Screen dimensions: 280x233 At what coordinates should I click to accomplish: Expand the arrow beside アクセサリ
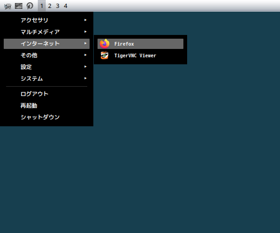tap(85, 20)
